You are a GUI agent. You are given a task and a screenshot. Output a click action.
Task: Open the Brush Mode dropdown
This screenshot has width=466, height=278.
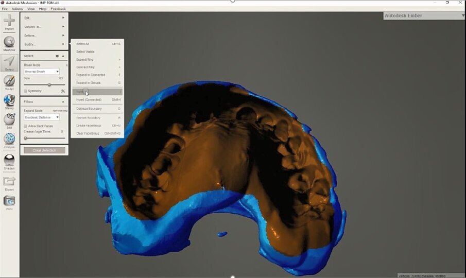point(42,72)
